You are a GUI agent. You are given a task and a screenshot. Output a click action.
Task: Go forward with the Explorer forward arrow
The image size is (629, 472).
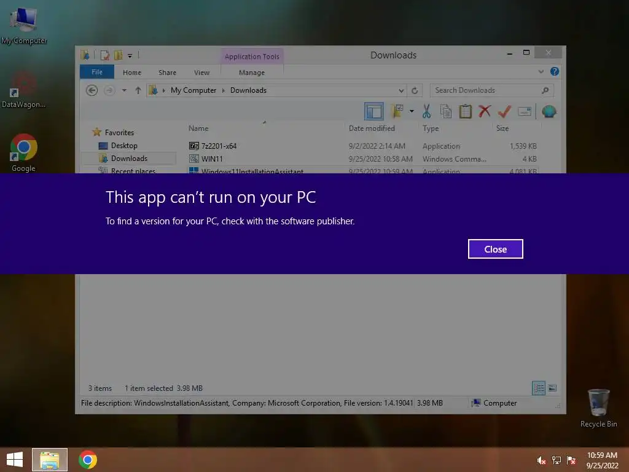(109, 90)
